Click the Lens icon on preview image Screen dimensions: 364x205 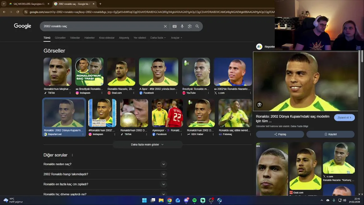point(259,105)
